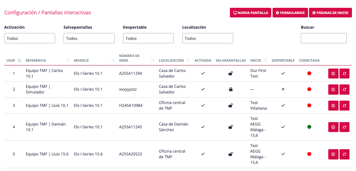This screenshot has height=171, width=356.
Task: Click Activada checkmark for Carlos 10.1
Action: click(203, 73)
